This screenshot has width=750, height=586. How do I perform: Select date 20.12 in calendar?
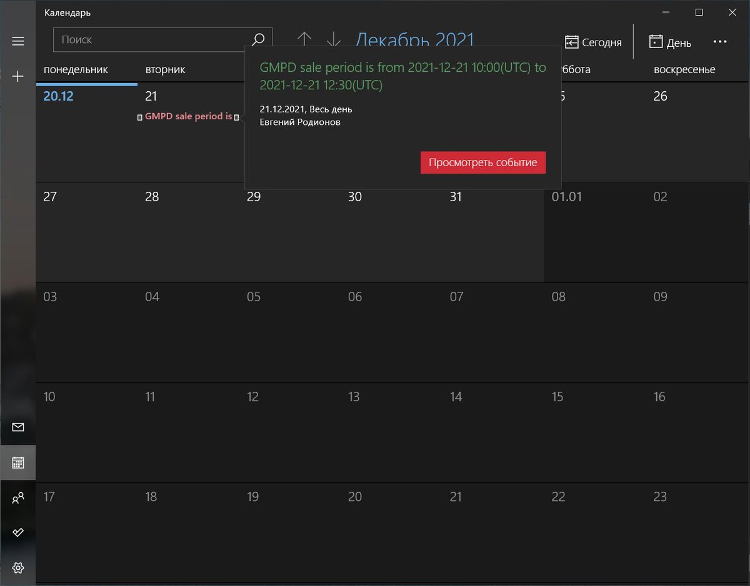[x=58, y=96]
